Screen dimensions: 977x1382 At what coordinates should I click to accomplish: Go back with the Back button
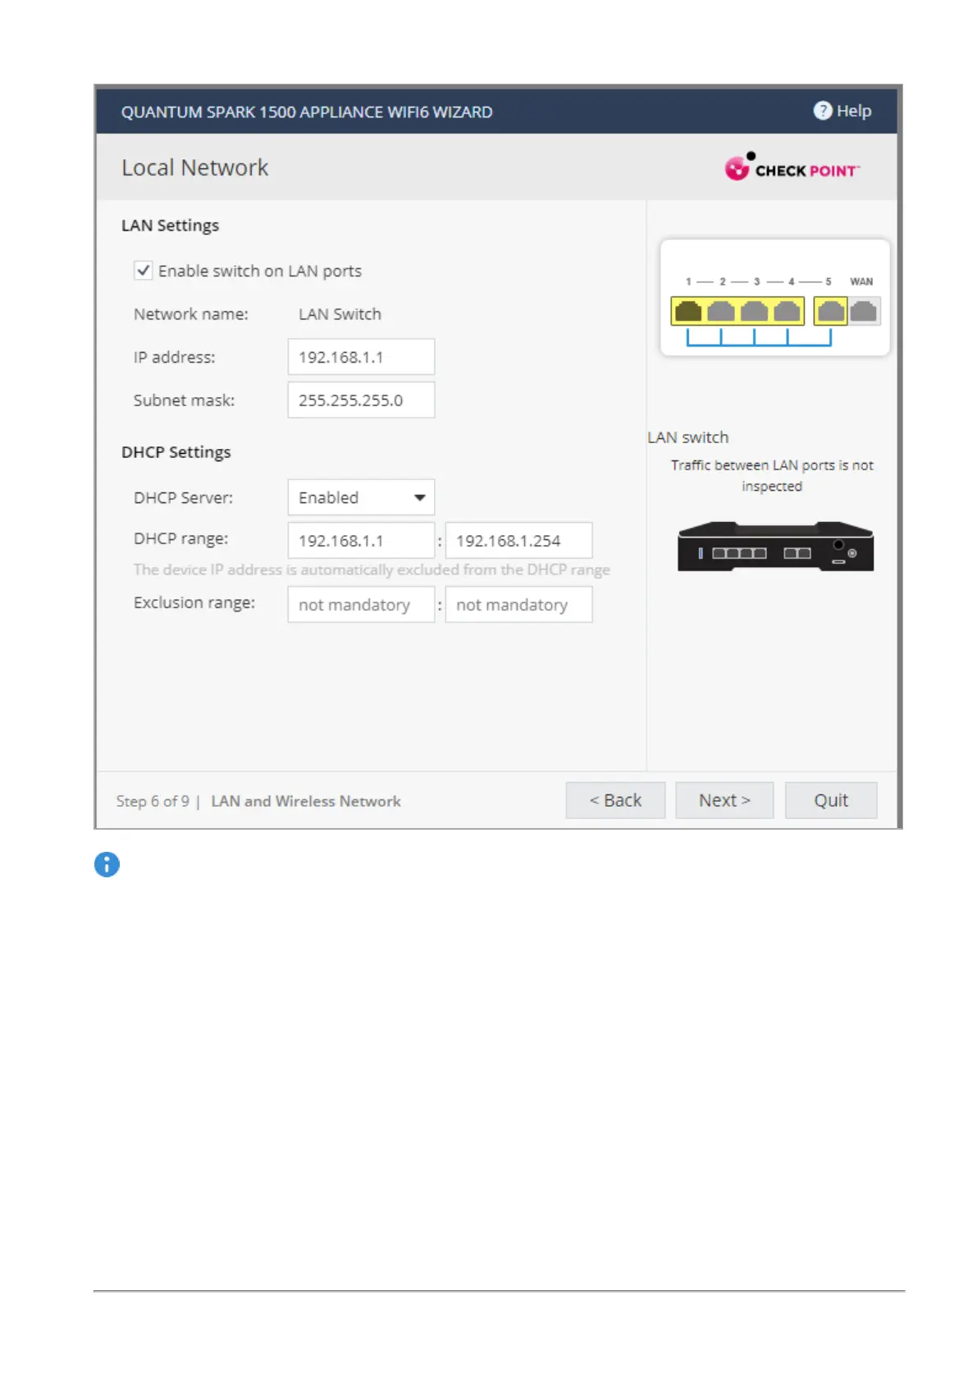point(615,800)
